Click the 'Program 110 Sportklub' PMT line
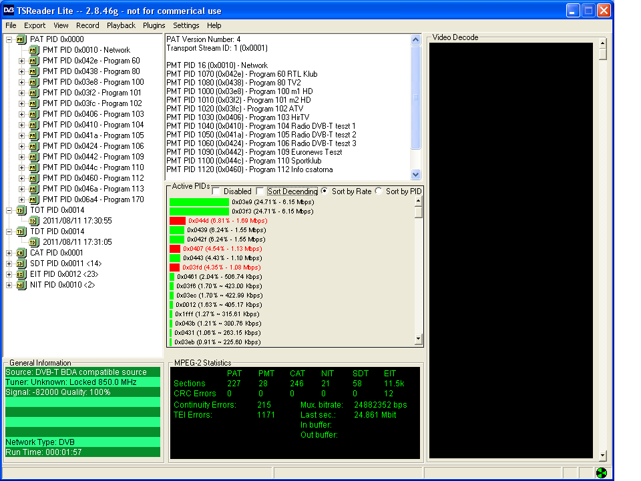Viewport: 641px width, 481px height. point(244,161)
